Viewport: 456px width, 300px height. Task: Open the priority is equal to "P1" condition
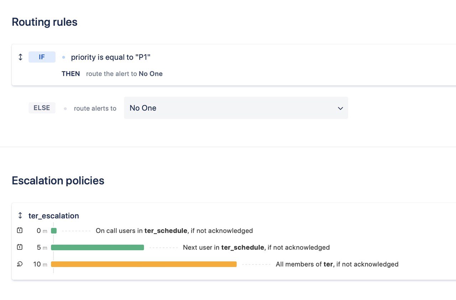tap(111, 57)
